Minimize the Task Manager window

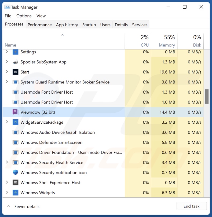(x=168, y=7)
